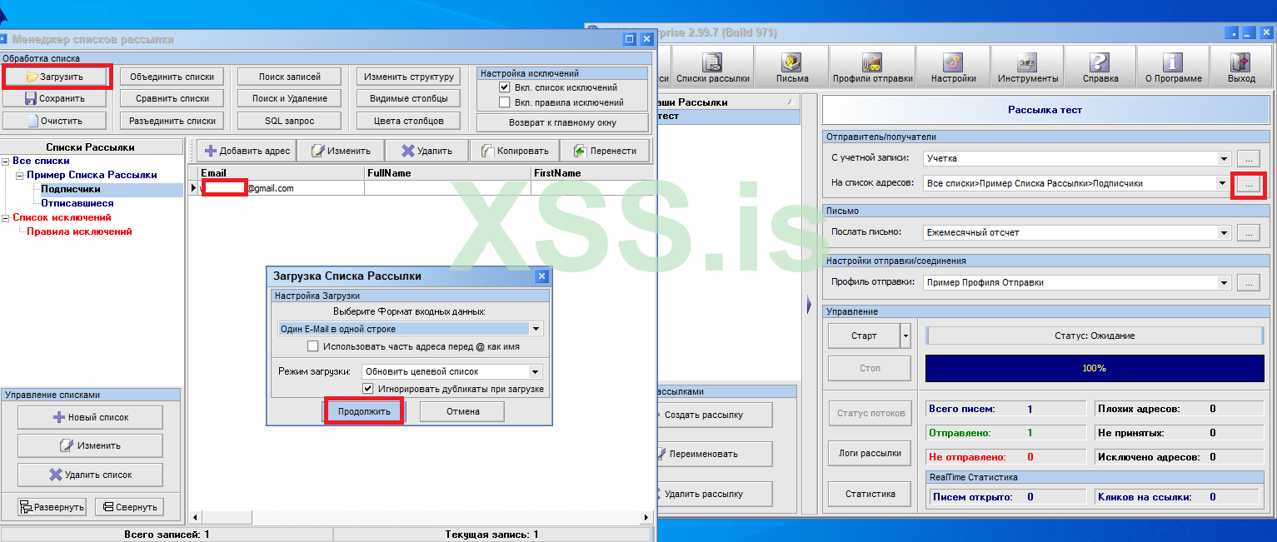Click Объединить списки button
Viewport: 1277px width, 542px height.
(172, 77)
